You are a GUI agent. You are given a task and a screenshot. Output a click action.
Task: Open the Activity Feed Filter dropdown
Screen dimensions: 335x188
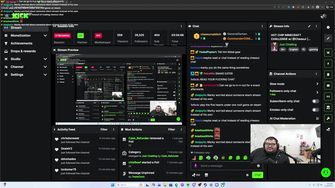coord(104,130)
